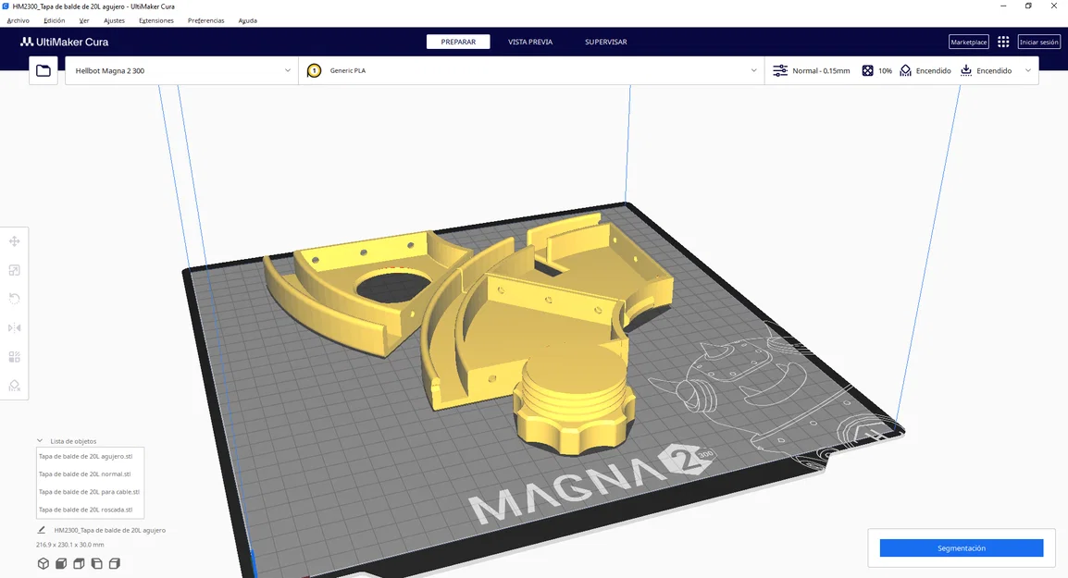Click project name HM2300_Tapa de balde de 20L agujero
The width and height of the screenshot is (1068, 578).
coord(109,530)
